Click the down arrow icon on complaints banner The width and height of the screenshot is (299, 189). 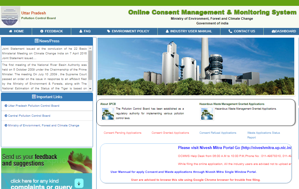coord(79,183)
